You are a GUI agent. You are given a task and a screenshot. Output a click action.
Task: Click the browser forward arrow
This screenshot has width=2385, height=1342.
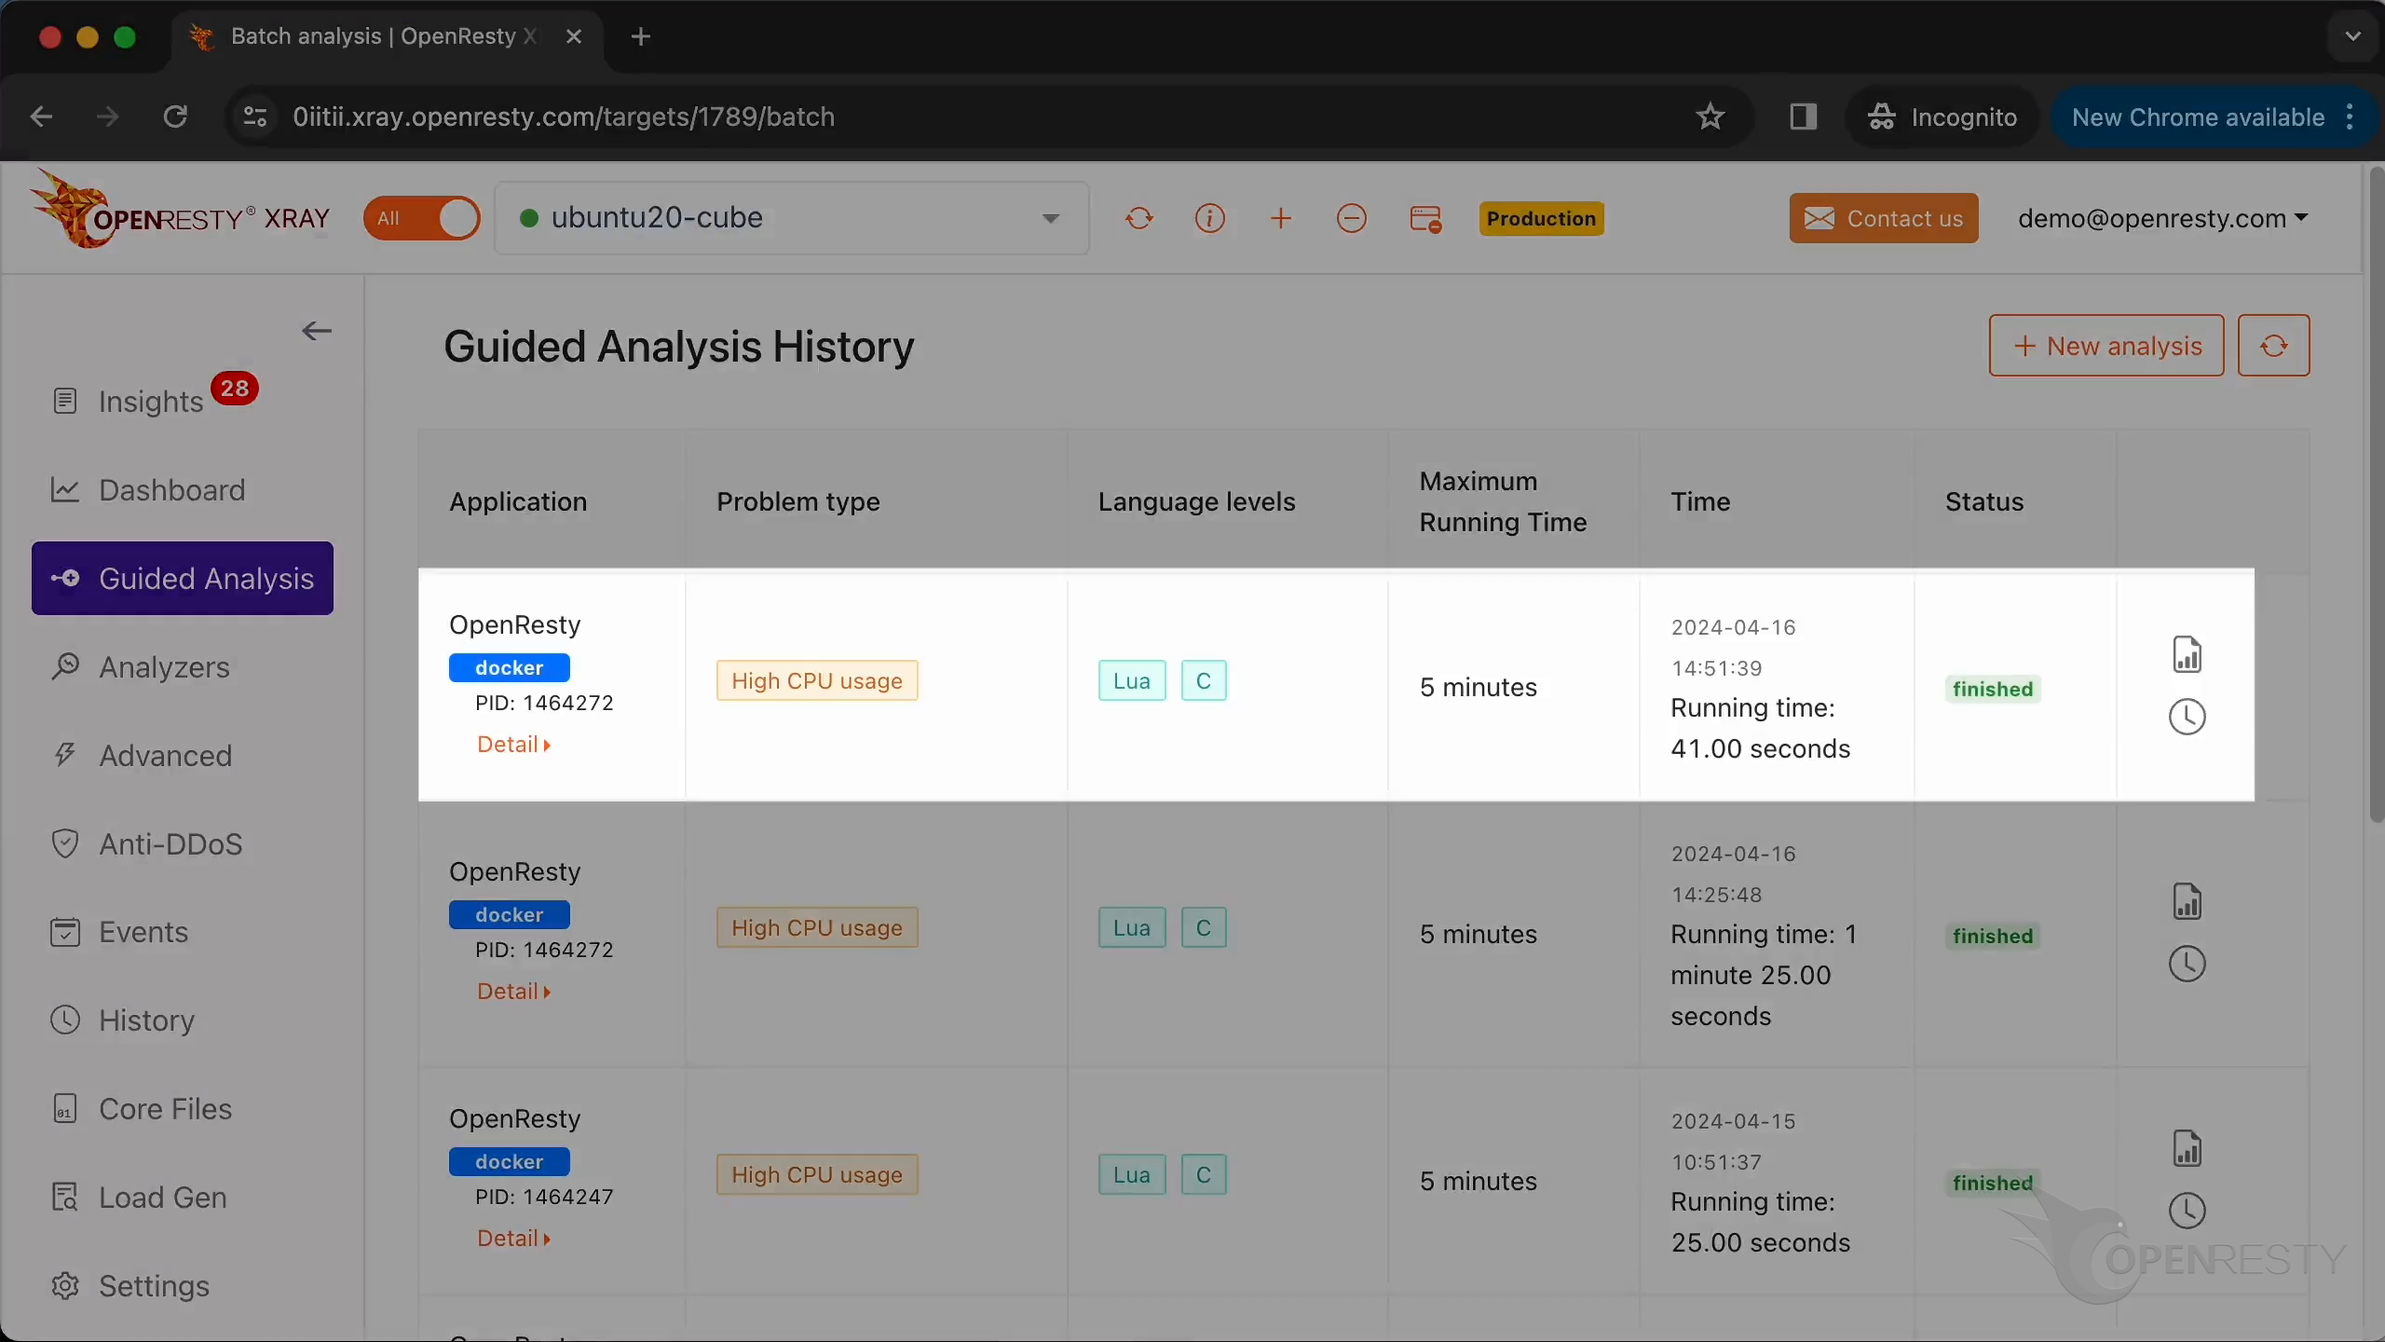[x=108, y=116]
